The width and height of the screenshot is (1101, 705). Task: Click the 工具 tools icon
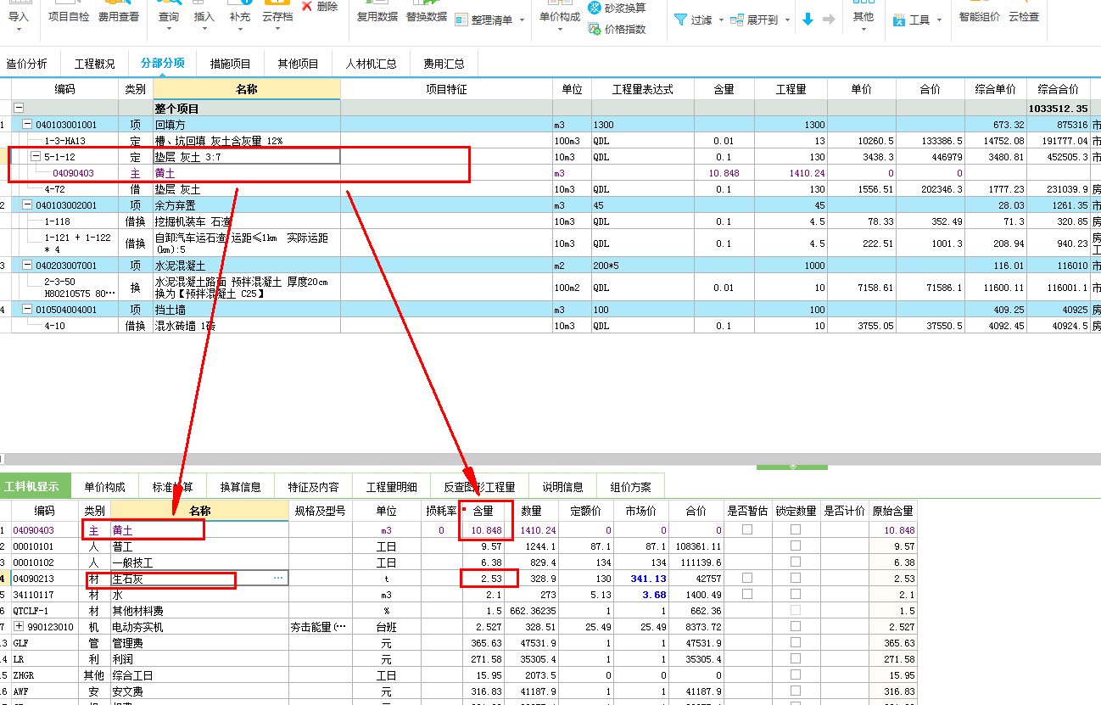coord(899,20)
